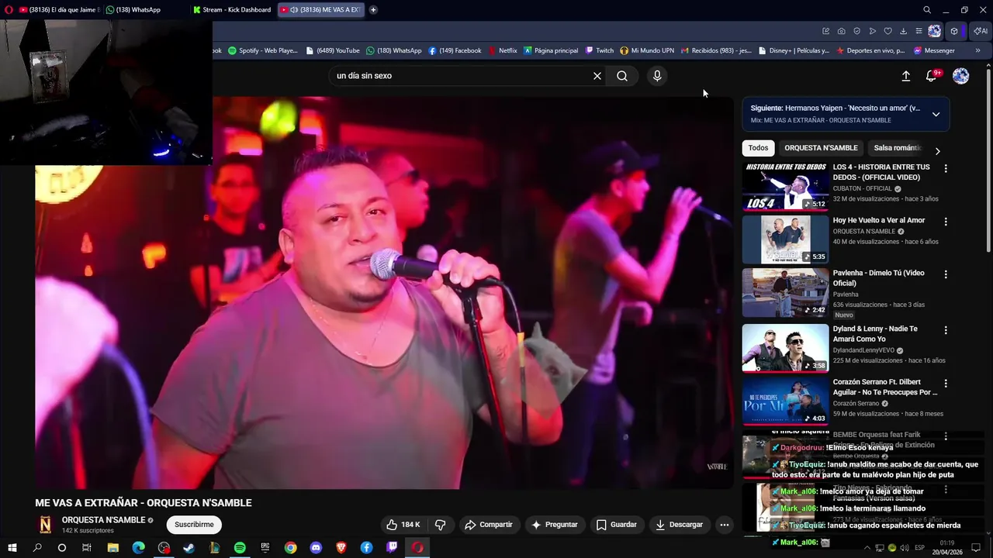Select the Salsa romántica filter chip
Image resolution: width=993 pixels, height=558 pixels.
coord(897,148)
